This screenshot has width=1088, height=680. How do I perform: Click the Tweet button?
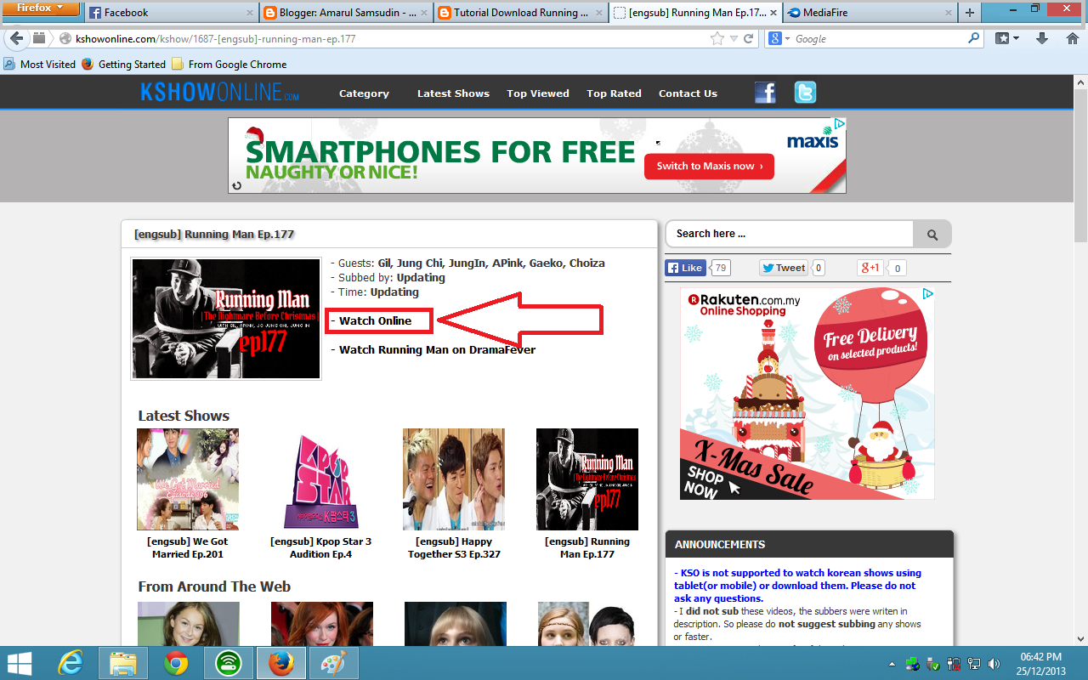(783, 268)
